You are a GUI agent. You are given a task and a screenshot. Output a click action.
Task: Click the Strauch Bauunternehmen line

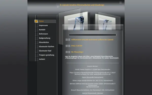tap(92, 90)
